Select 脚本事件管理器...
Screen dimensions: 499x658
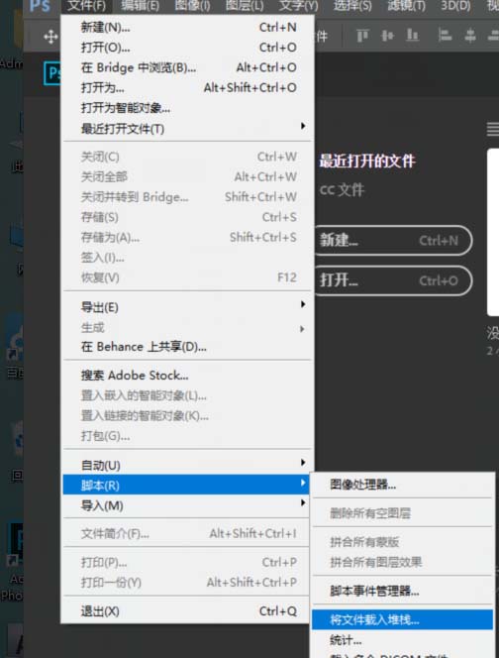pos(403,591)
